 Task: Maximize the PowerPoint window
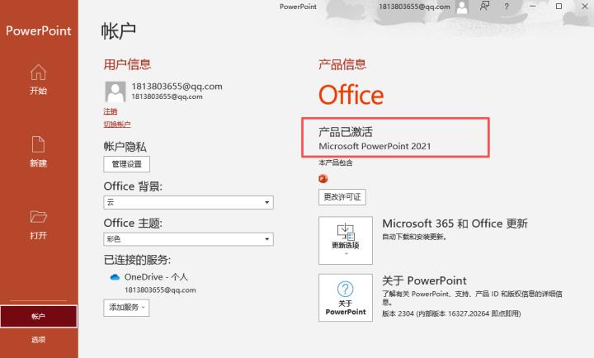(559, 7)
